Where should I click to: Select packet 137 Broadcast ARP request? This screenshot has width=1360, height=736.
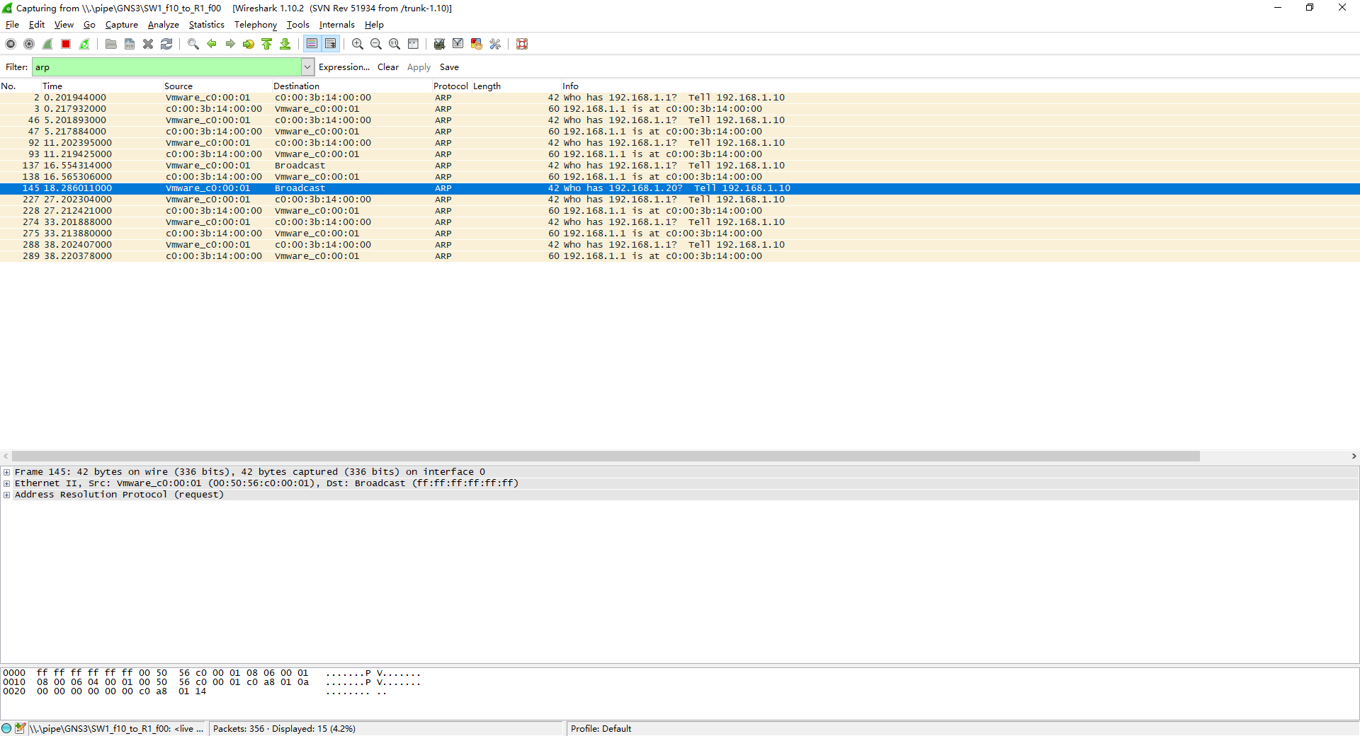pos(680,166)
